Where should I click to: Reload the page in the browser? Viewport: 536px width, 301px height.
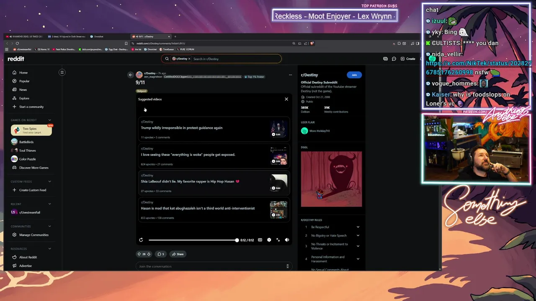[17, 43]
